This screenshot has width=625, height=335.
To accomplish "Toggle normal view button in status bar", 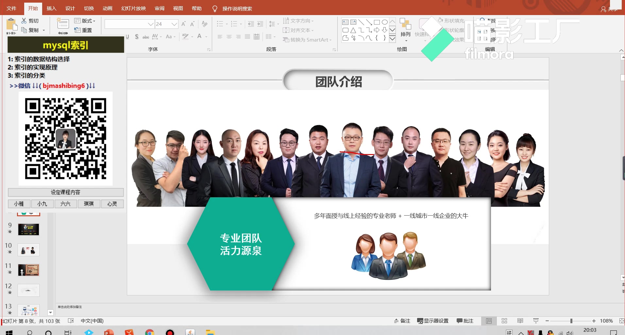I will [x=489, y=321].
